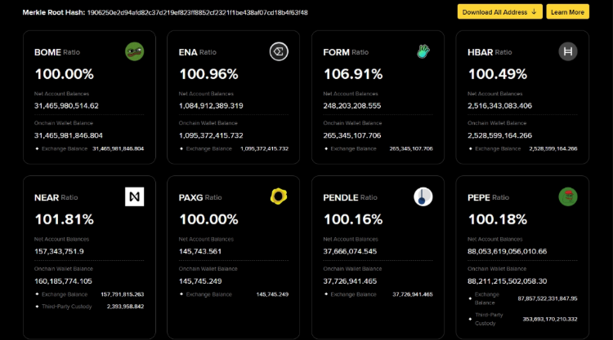The image size is (613, 340).
Task: Click the BOME ratio 100.00% value
Action: 64,74
